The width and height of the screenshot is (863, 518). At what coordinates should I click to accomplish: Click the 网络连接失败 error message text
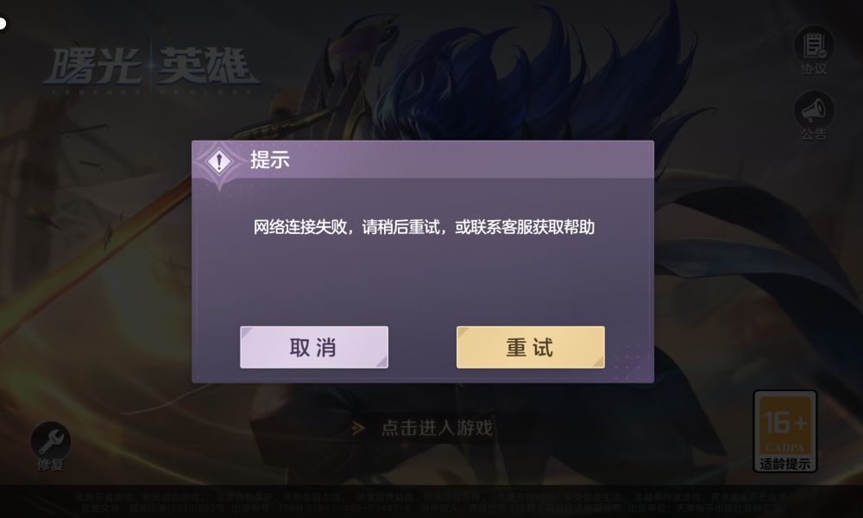click(424, 227)
